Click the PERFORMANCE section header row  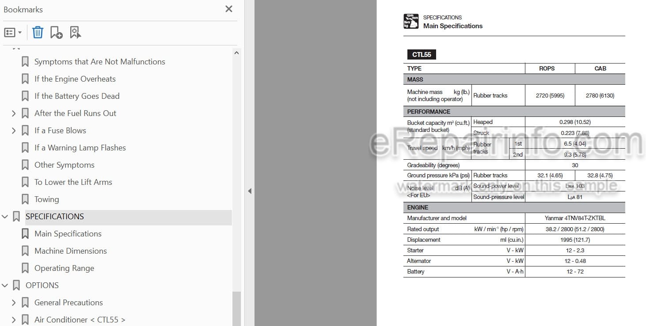click(514, 112)
